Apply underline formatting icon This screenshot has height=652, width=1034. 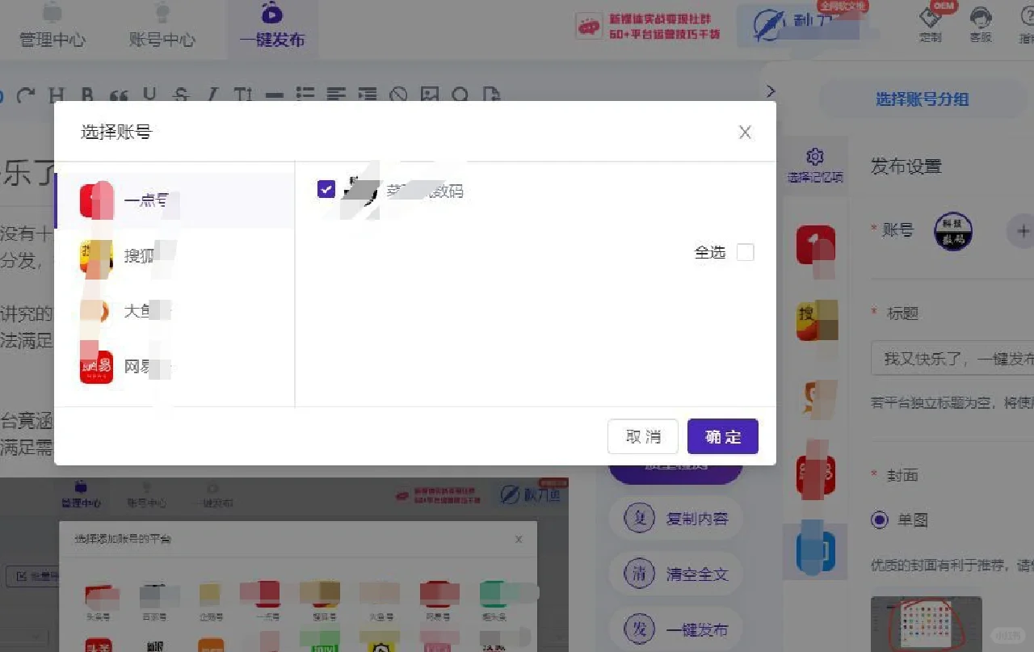(x=149, y=95)
